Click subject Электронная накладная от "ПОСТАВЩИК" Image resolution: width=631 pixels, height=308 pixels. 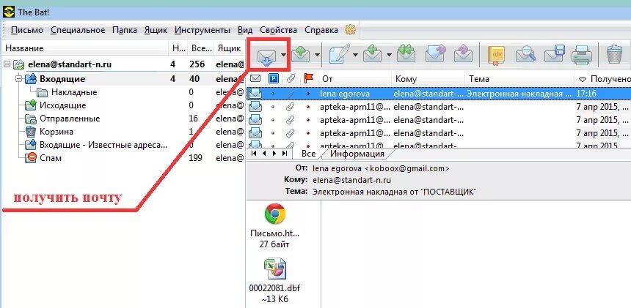[394, 192]
